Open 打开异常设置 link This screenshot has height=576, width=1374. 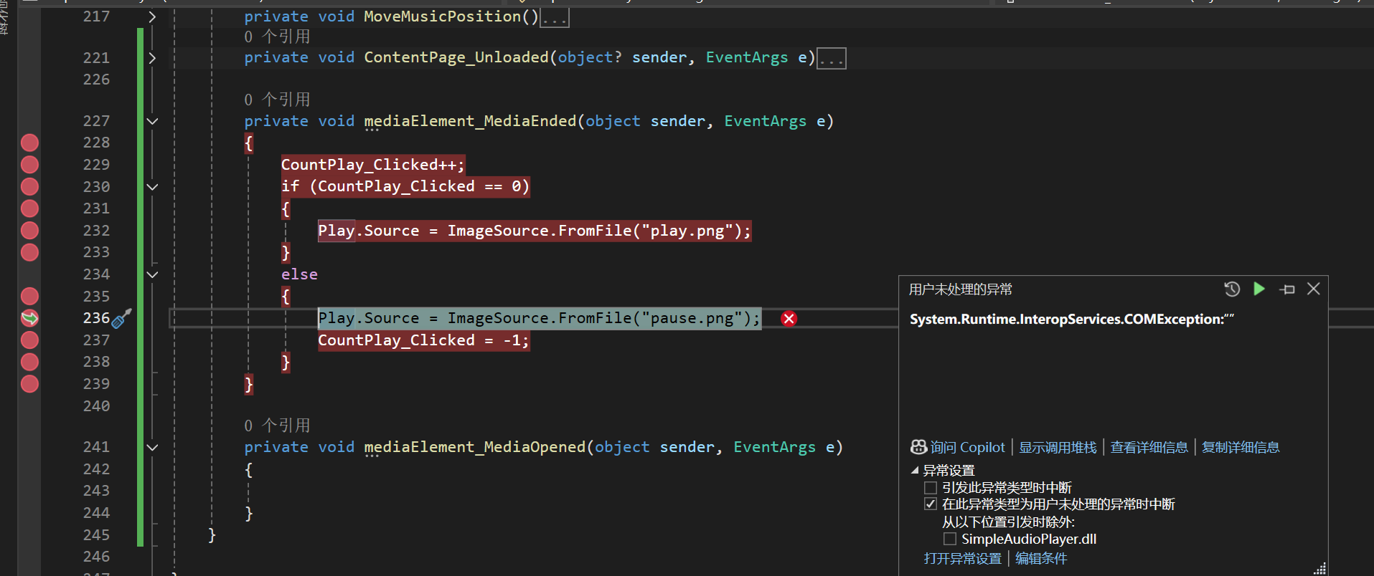962,558
